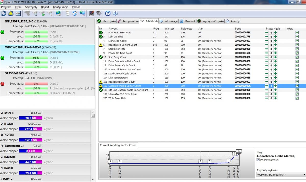
Task: Open the Szczegóły menu
Action: 31,7
